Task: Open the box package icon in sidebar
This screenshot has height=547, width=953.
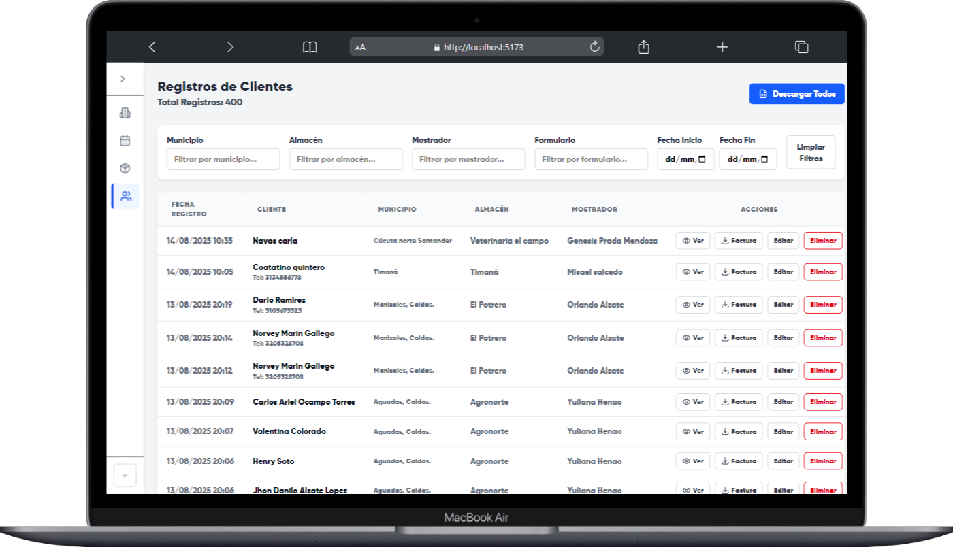Action: [x=125, y=169]
